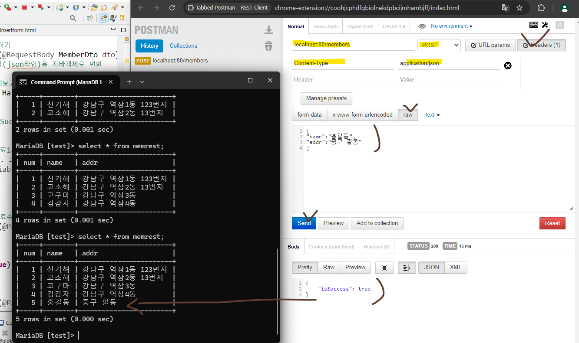Click the empty Header name field
The width and height of the screenshot is (579, 343).
pos(342,80)
